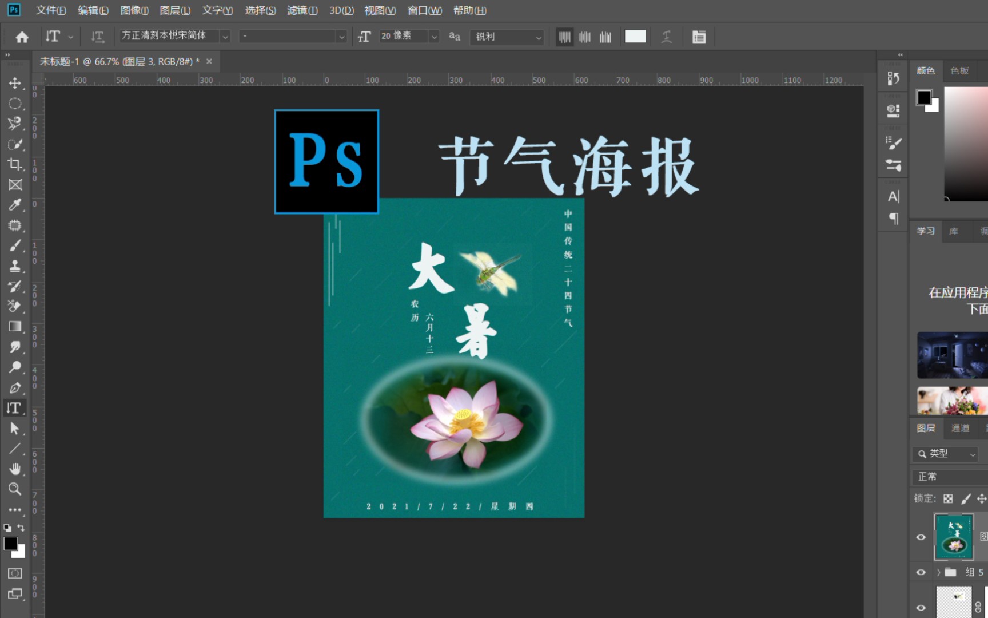The image size is (988, 618).
Task: Toggle lock transparent pixels
Action: click(x=948, y=498)
